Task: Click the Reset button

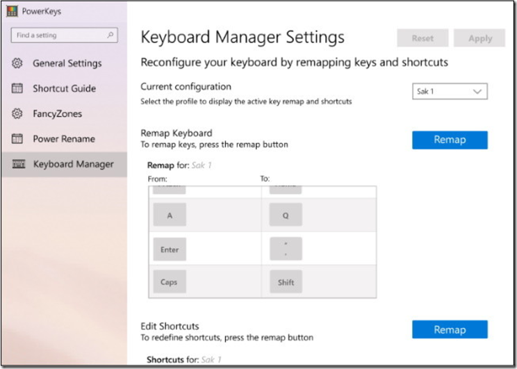Action: coord(422,38)
